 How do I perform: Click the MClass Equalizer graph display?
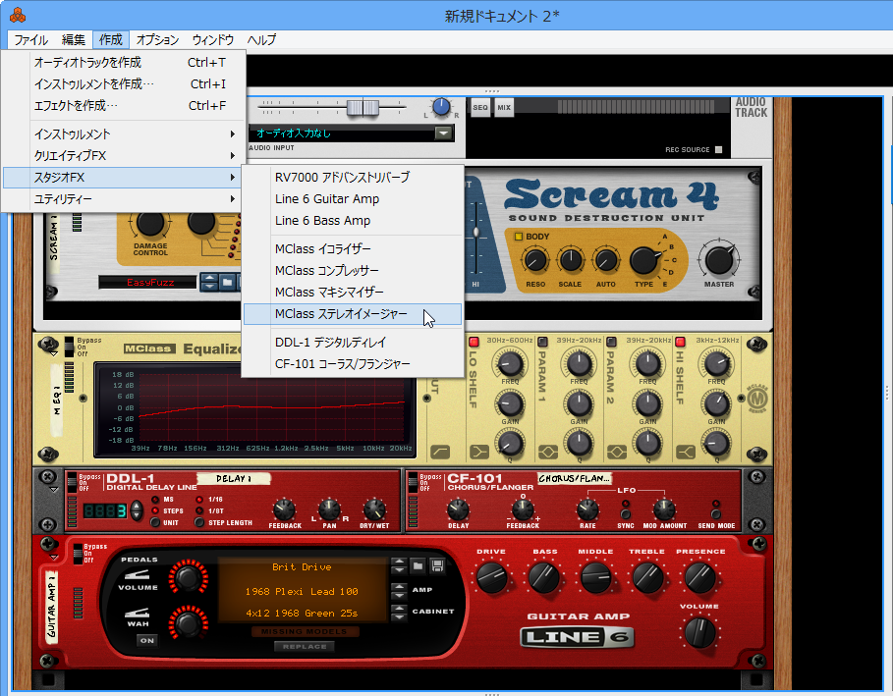pyautogui.click(x=255, y=410)
